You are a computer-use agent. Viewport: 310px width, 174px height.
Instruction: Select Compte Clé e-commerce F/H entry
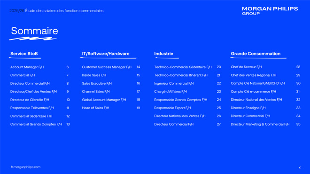tap(254, 92)
